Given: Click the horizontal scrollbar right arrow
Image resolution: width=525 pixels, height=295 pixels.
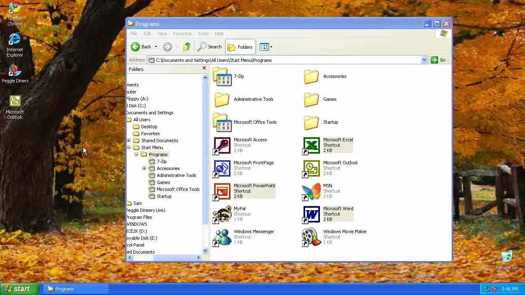Looking at the screenshot, I should [199, 257].
